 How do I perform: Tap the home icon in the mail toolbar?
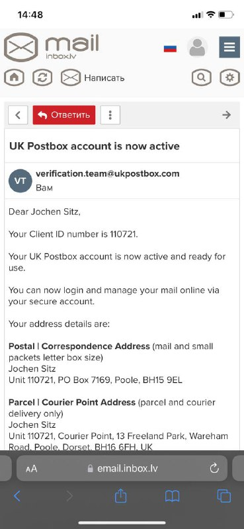tap(14, 77)
